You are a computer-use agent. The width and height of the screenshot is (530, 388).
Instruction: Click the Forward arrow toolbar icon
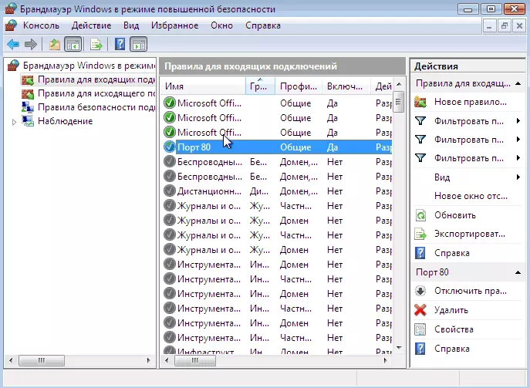pyautogui.click(x=30, y=44)
